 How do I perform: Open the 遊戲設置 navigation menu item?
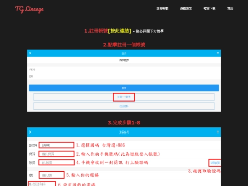click(x=186, y=8)
